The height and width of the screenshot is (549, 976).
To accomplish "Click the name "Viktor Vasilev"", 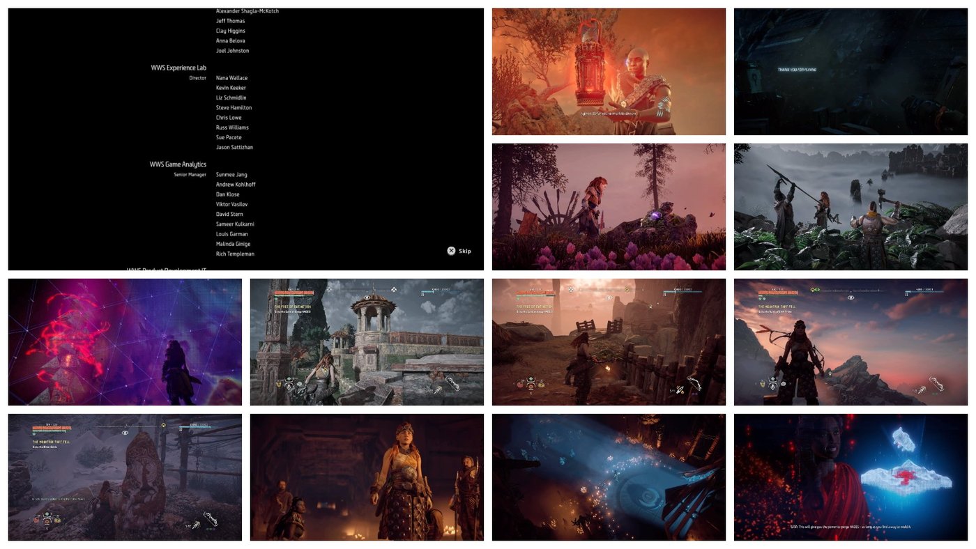I will click(x=231, y=204).
